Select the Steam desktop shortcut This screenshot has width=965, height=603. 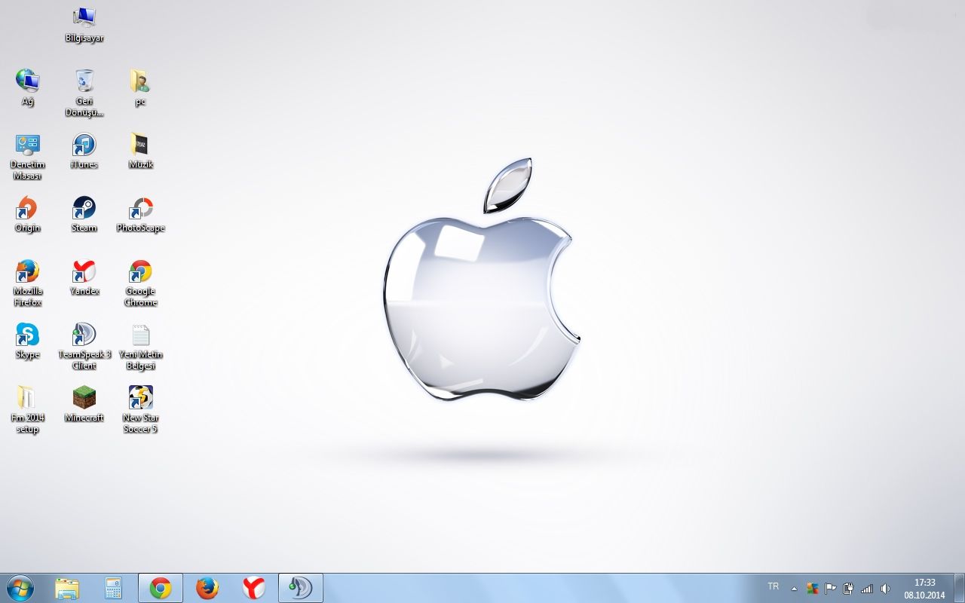coord(84,214)
